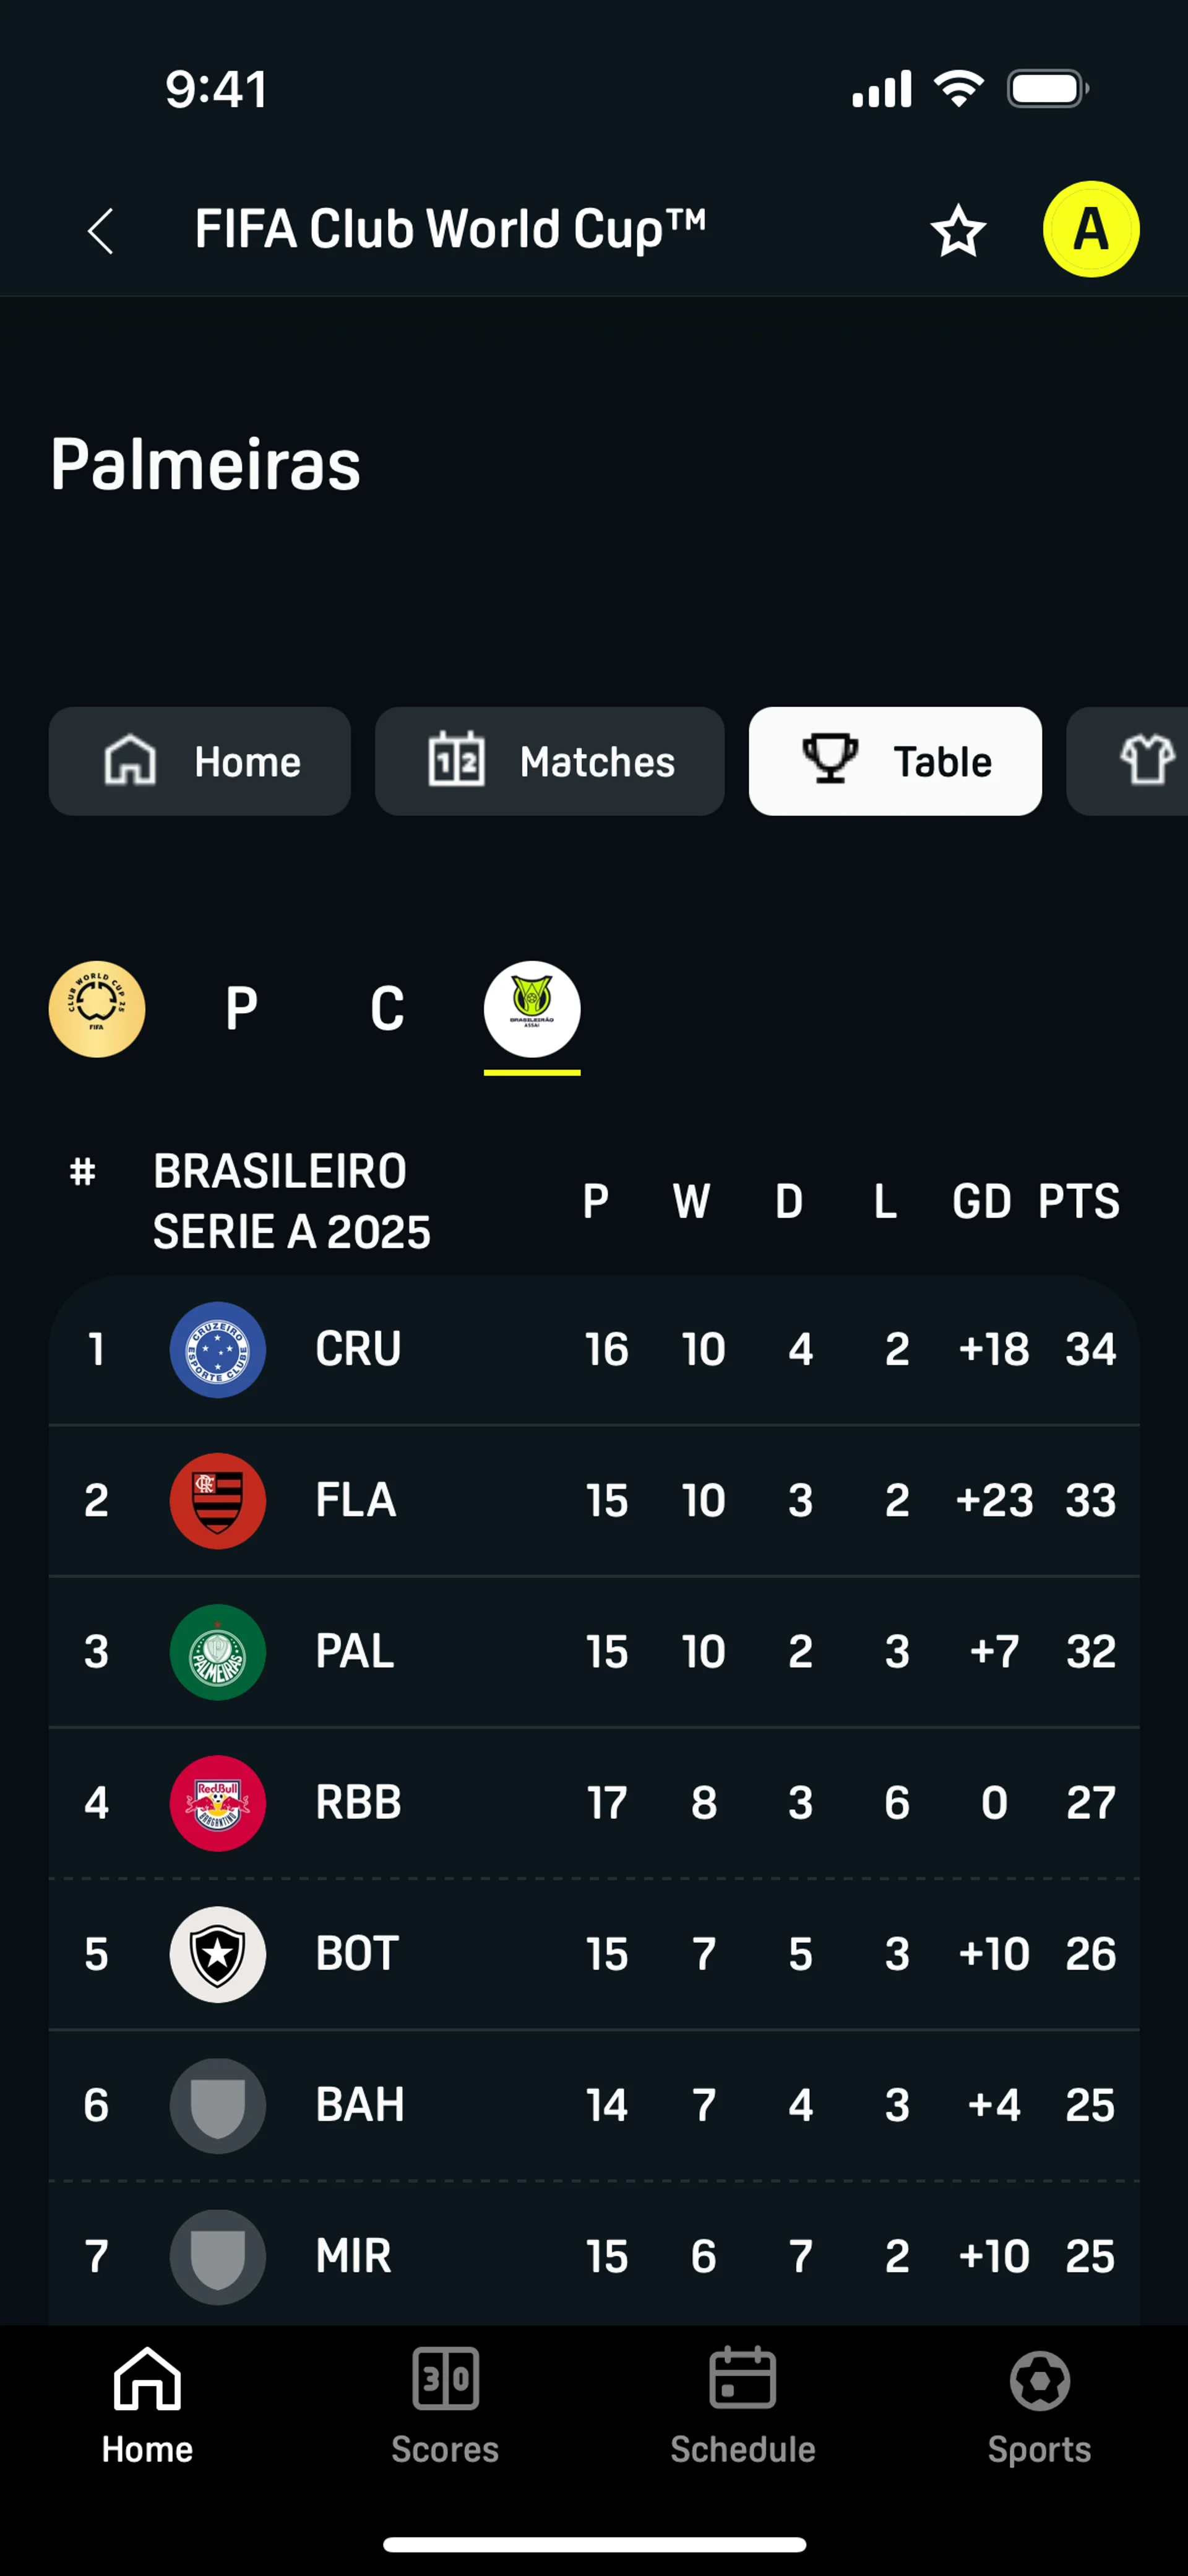Open the Home tab for Palmeiras
This screenshot has width=1188, height=2576.
200,762
